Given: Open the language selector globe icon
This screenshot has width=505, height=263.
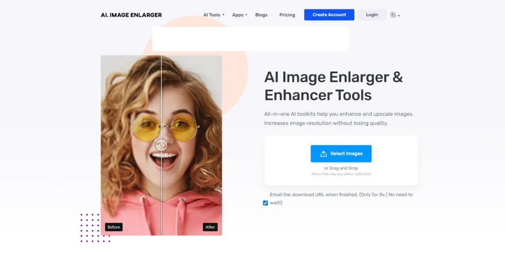Looking at the screenshot, I should (x=393, y=15).
